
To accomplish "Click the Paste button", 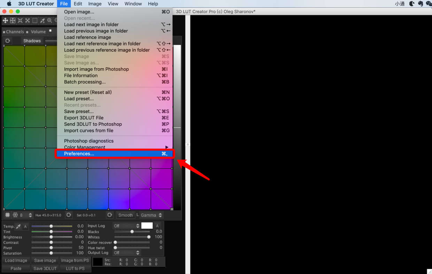I will (16, 268).
